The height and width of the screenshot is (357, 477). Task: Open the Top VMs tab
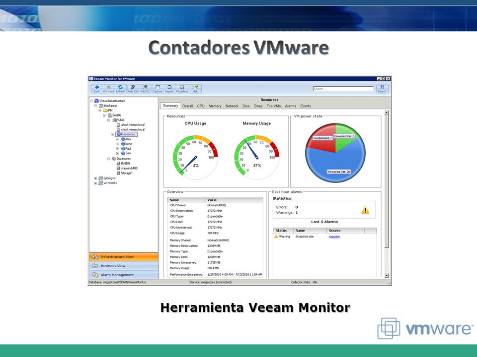tap(274, 106)
